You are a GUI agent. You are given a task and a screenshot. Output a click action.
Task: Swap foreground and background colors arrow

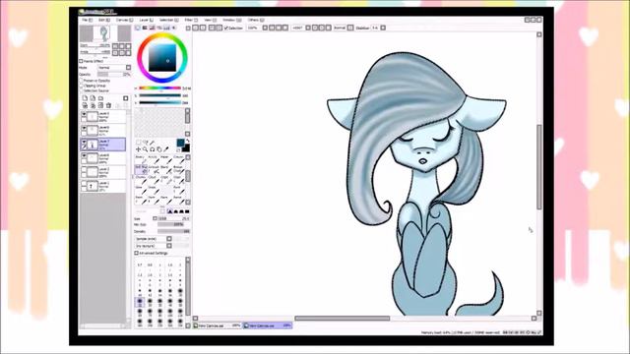(188, 142)
